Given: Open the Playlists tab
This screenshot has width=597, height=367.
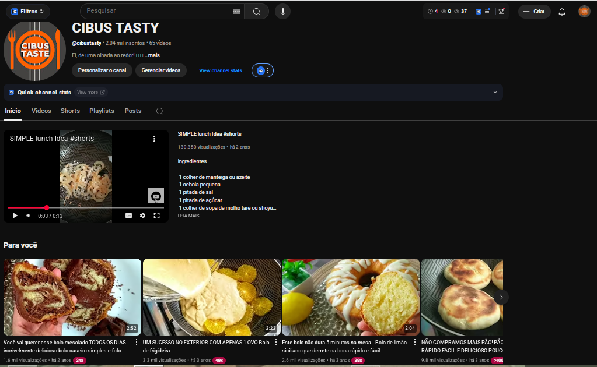Looking at the screenshot, I should tap(102, 111).
